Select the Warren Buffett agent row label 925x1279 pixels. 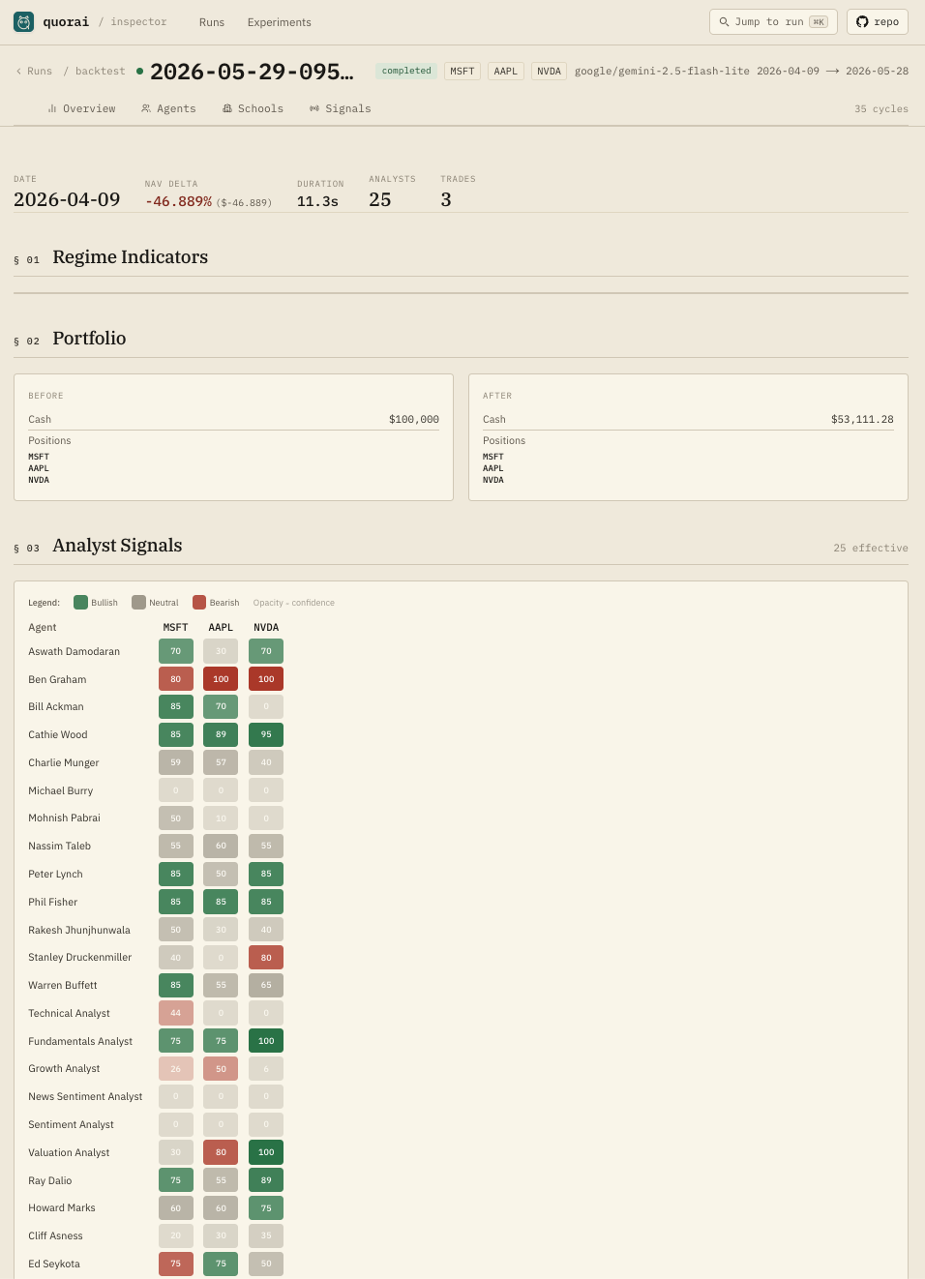pos(63,986)
